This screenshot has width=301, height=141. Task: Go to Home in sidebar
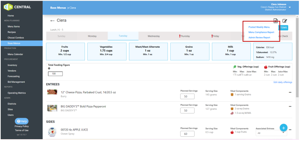point(11,16)
